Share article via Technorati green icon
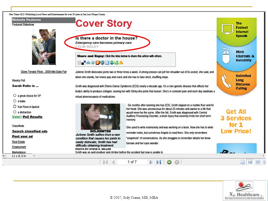268x201 pixels. coord(117,63)
